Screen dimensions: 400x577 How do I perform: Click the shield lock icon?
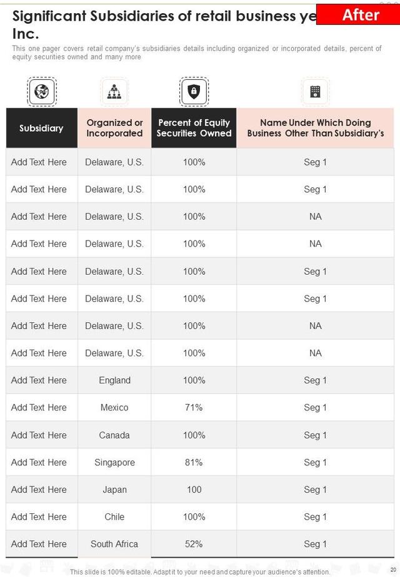click(x=194, y=92)
